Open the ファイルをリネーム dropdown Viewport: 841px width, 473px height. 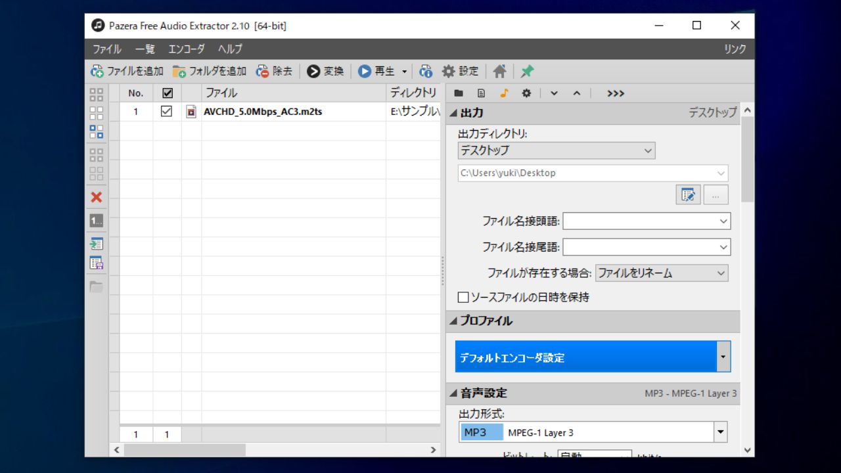pos(662,273)
